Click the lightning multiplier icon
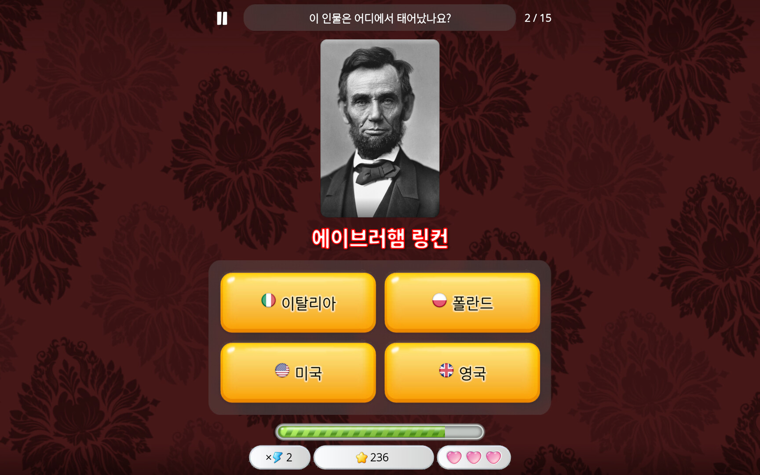The height and width of the screenshot is (475, 760). pos(277,457)
